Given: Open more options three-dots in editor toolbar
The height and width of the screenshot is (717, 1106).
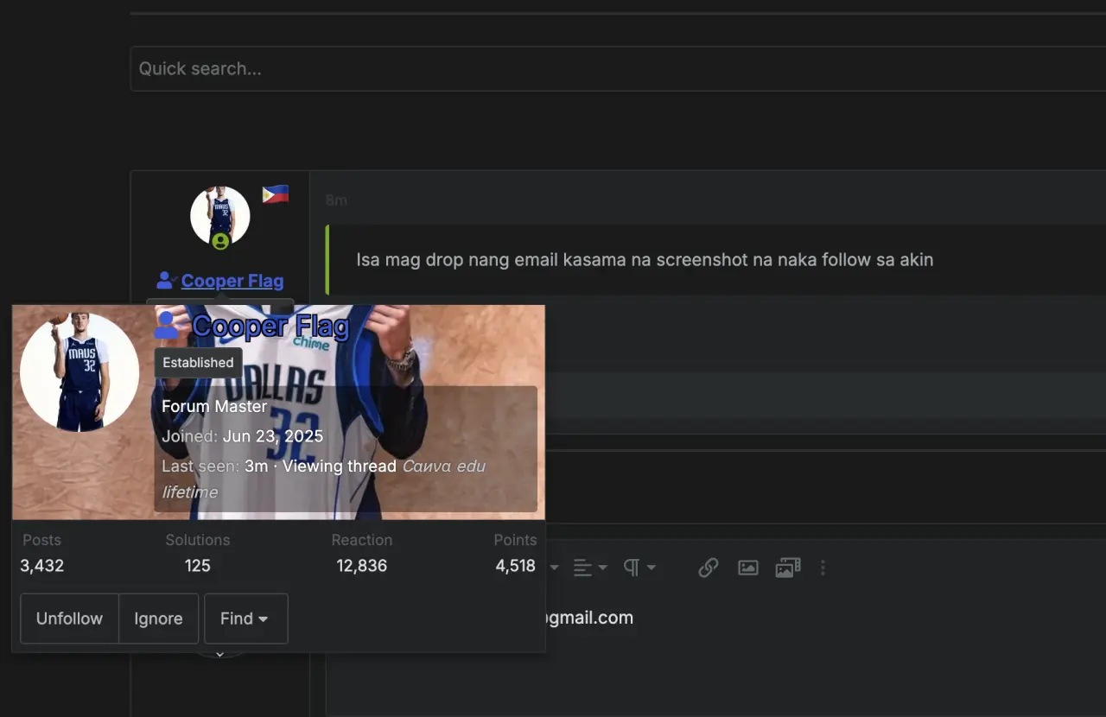Looking at the screenshot, I should (823, 568).
